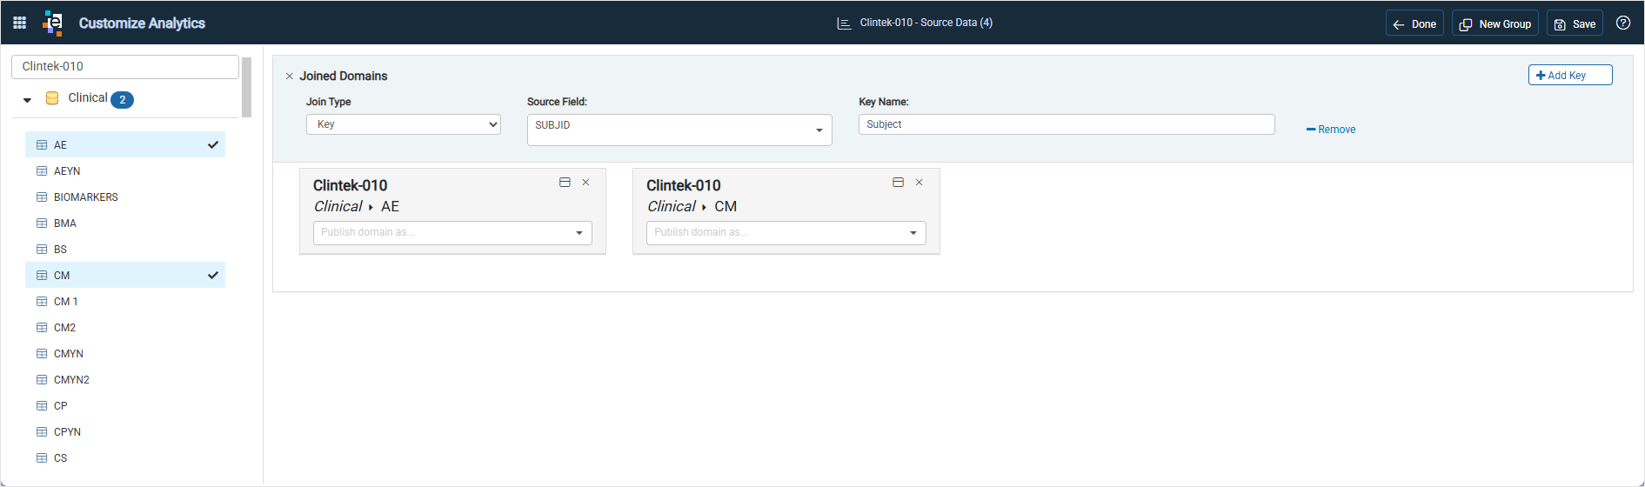Select the BMA domain row
The width and height of the screenshot is (1645, 487).
125,223
